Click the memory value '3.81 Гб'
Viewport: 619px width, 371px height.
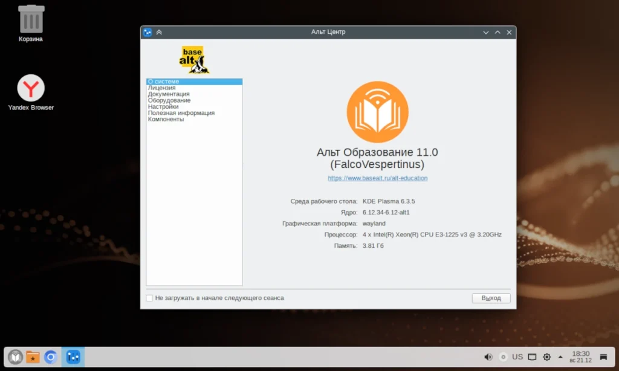(373, 245)
